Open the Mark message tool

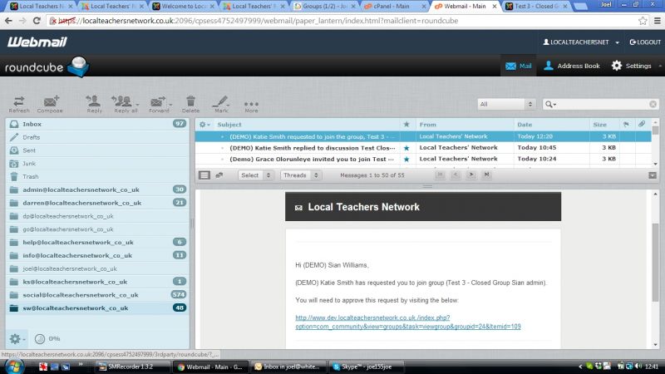coord(221,105)
